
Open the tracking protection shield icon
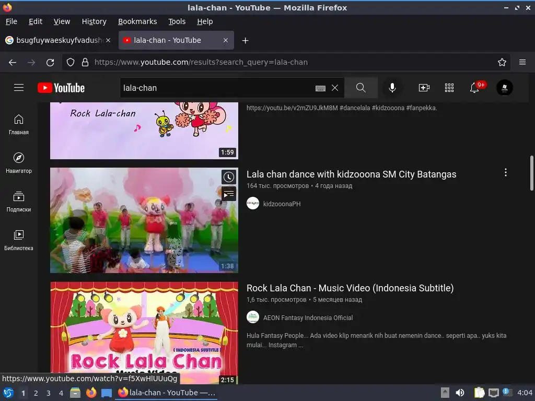(71, 63)
